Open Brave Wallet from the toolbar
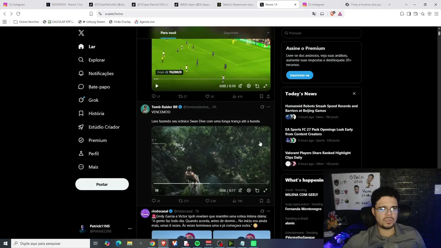This screenshot has height=248, width=441. point(416,14)
